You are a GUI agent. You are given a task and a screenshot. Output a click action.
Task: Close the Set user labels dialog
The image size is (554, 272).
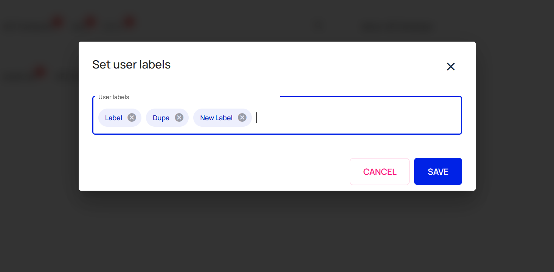450,67
